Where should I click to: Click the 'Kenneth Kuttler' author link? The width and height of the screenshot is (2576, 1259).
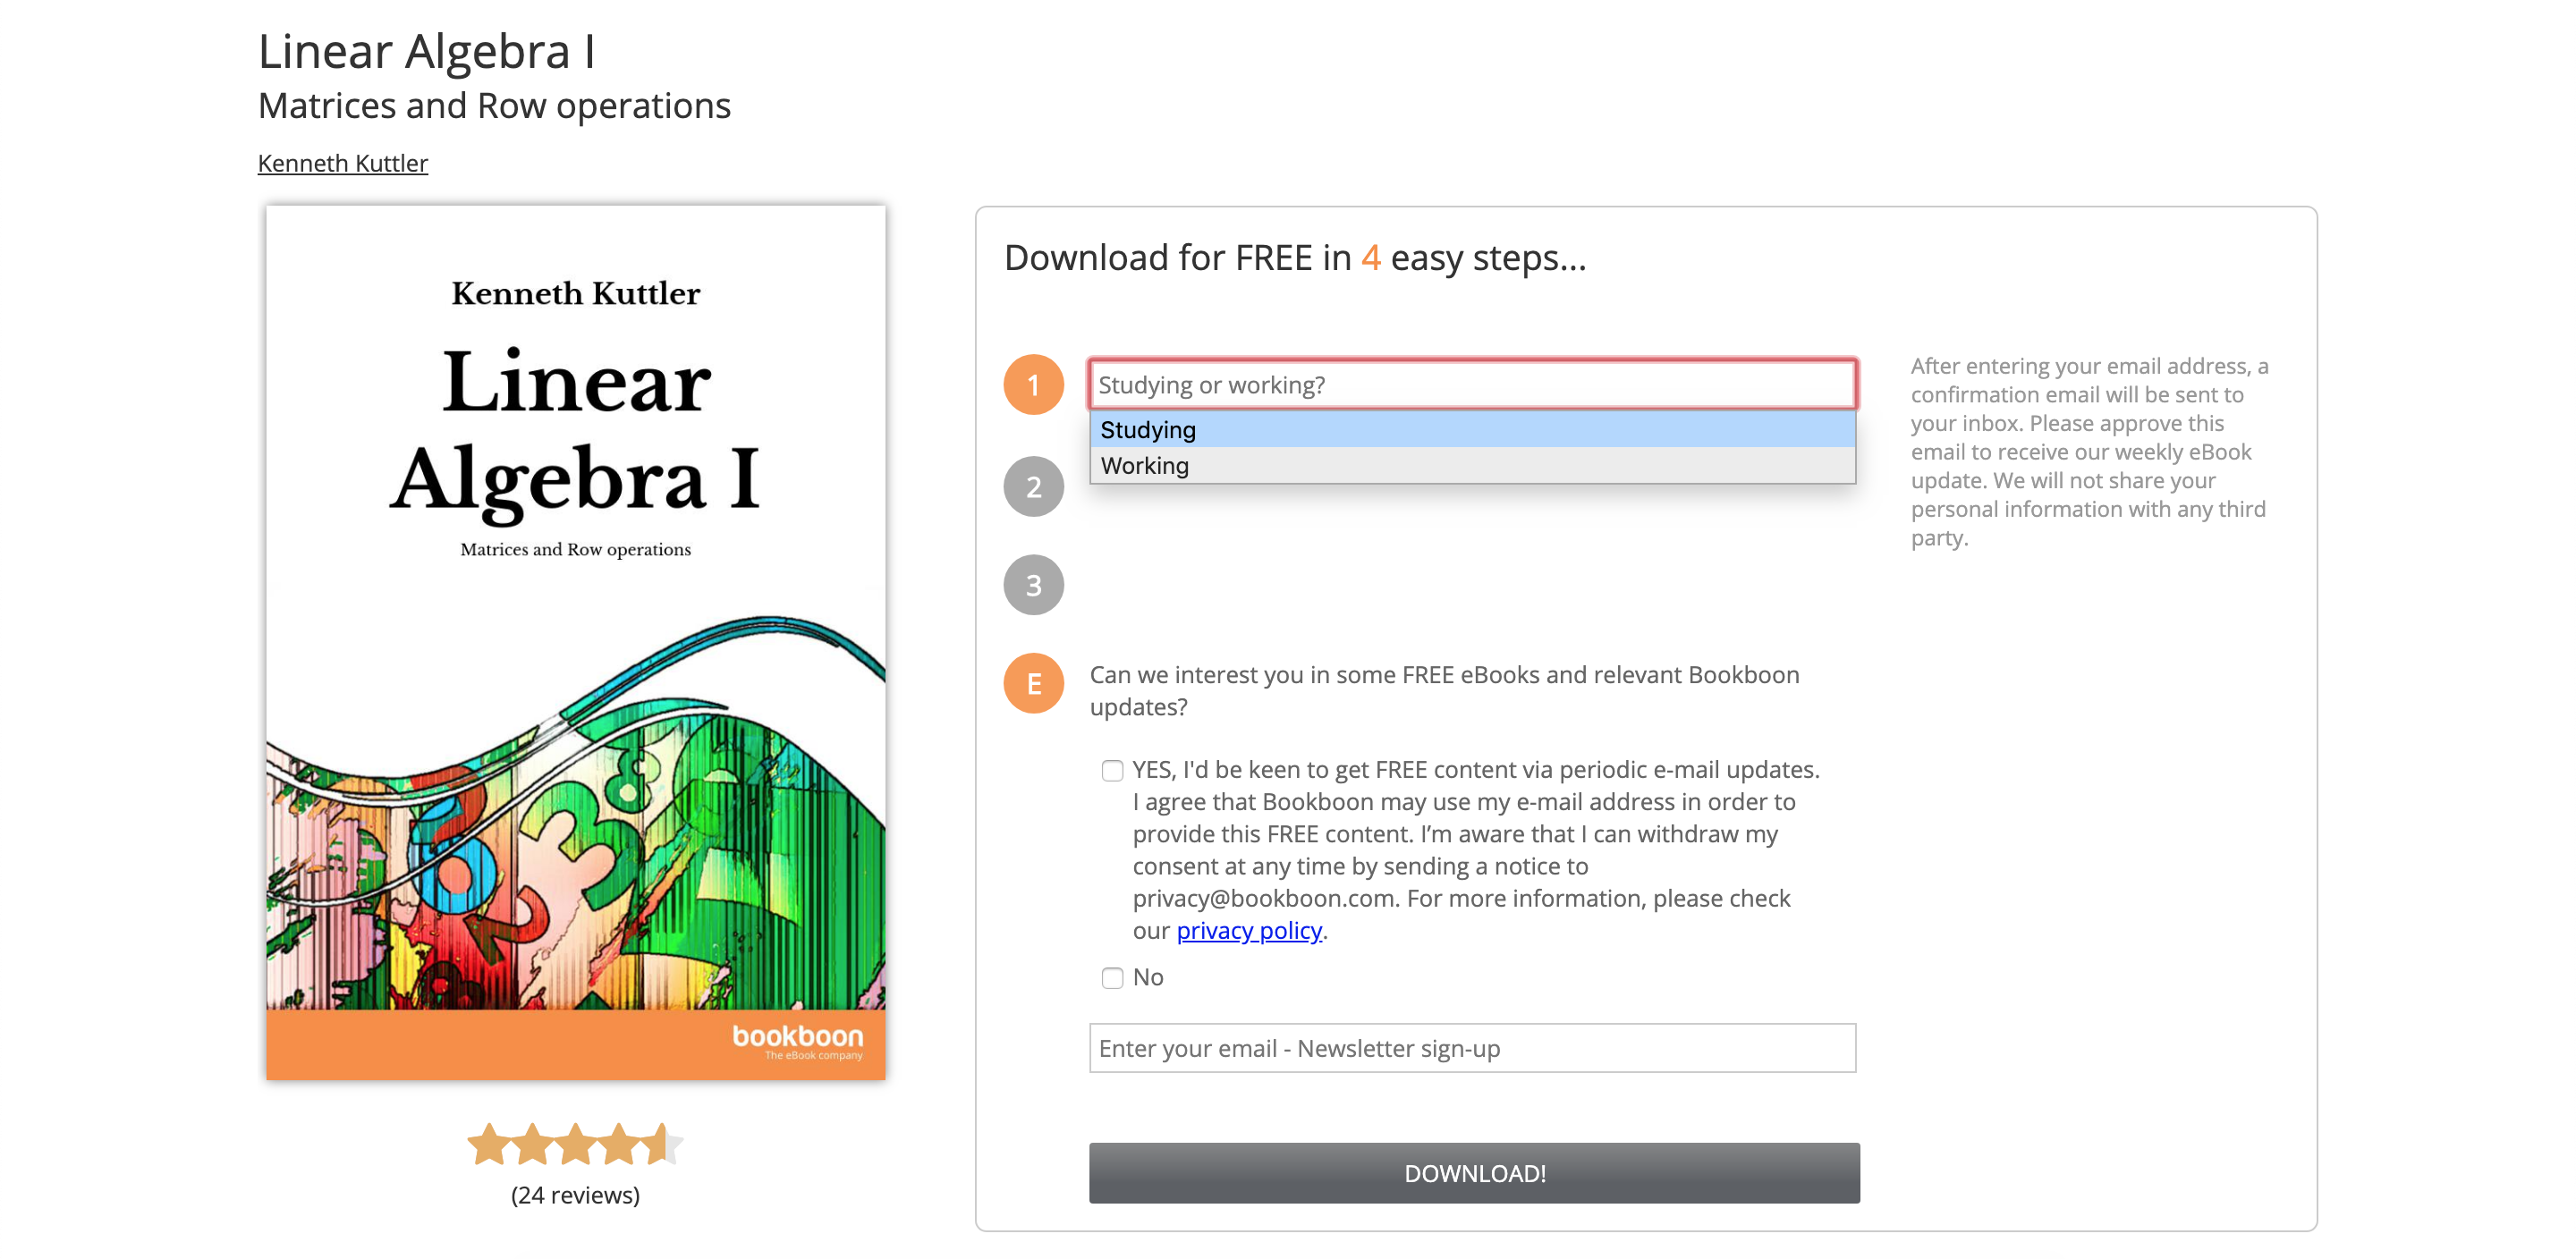(343, 161)
